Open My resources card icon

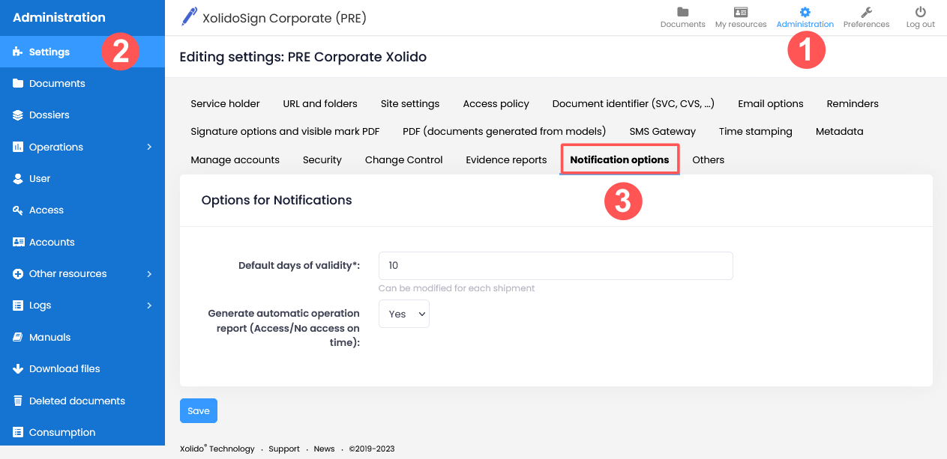pos(741,12)
